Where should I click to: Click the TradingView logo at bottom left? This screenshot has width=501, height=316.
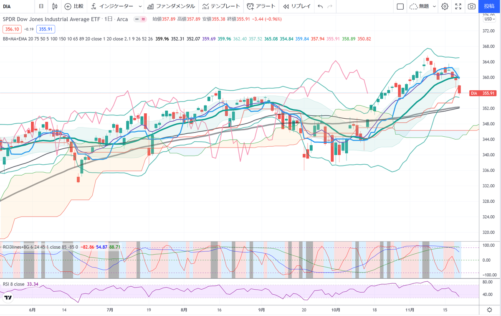tap(8, 298)
